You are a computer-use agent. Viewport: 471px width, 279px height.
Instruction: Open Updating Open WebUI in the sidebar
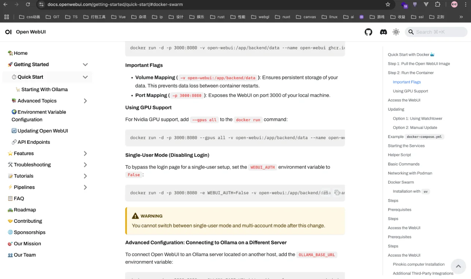coord(40,131)
